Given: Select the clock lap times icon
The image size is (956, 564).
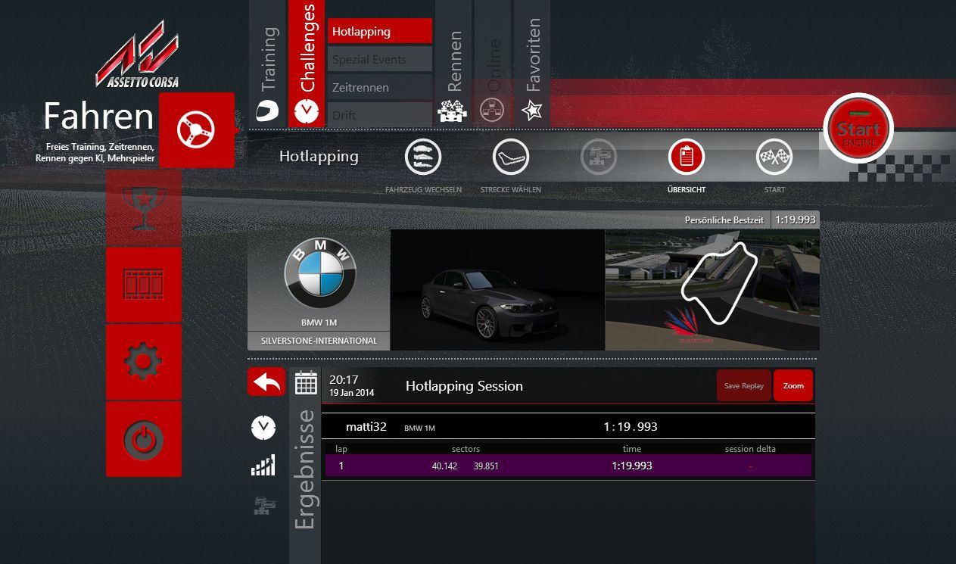Looking at the screenshot, I should tap(263, 428).
